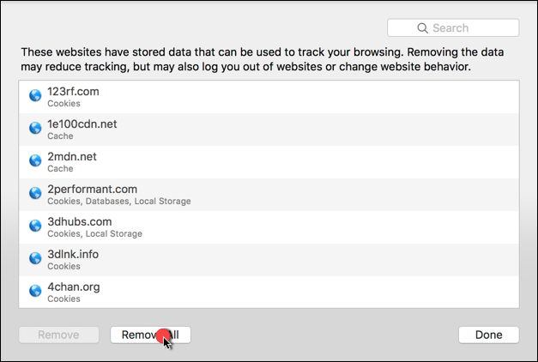The image size is (538, 362).
Task: Highlight the 3dhubs.com entry
Action: [x=269, y=227]
